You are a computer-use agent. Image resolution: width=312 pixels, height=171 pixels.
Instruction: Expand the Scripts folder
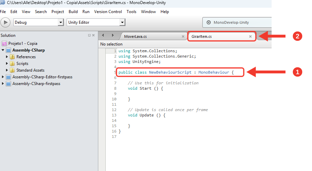click(7, 64)
